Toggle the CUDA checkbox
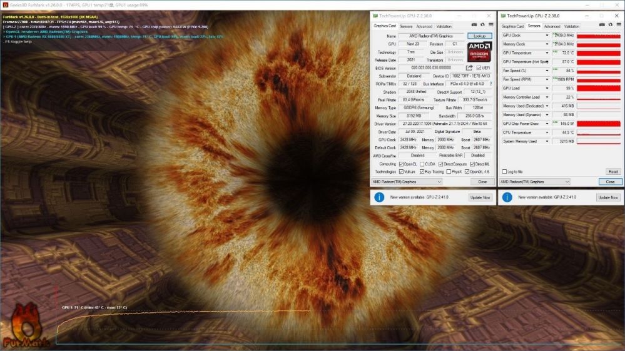The image size is (625, 351). (x=422, y=164)
